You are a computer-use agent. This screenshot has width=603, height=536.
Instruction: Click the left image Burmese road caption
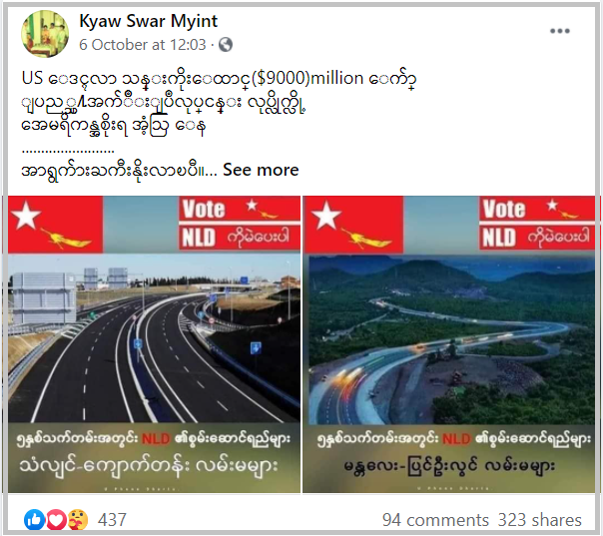pos(149,466)
